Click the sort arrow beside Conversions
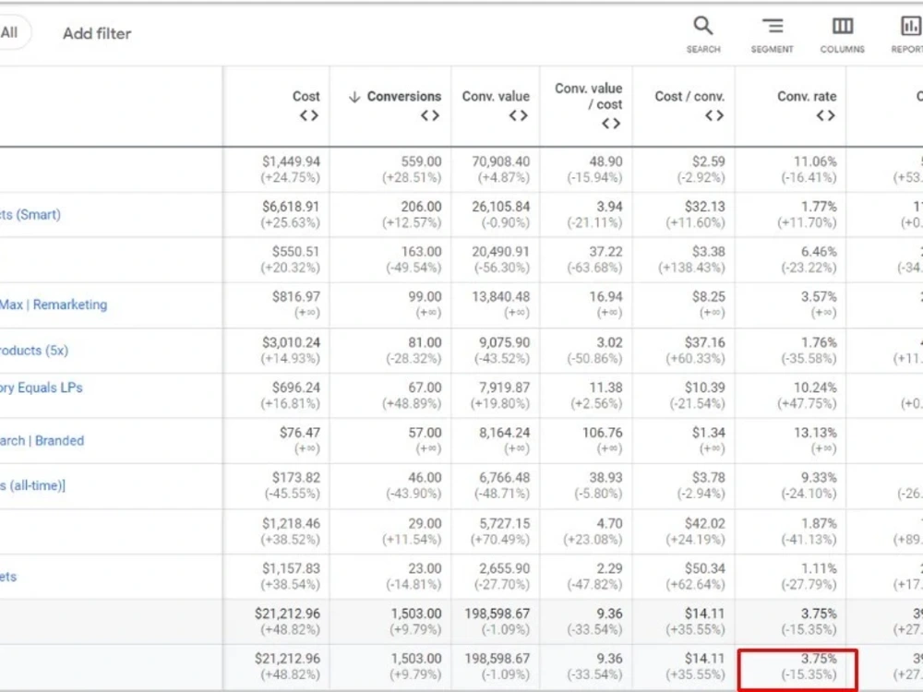 354,97
